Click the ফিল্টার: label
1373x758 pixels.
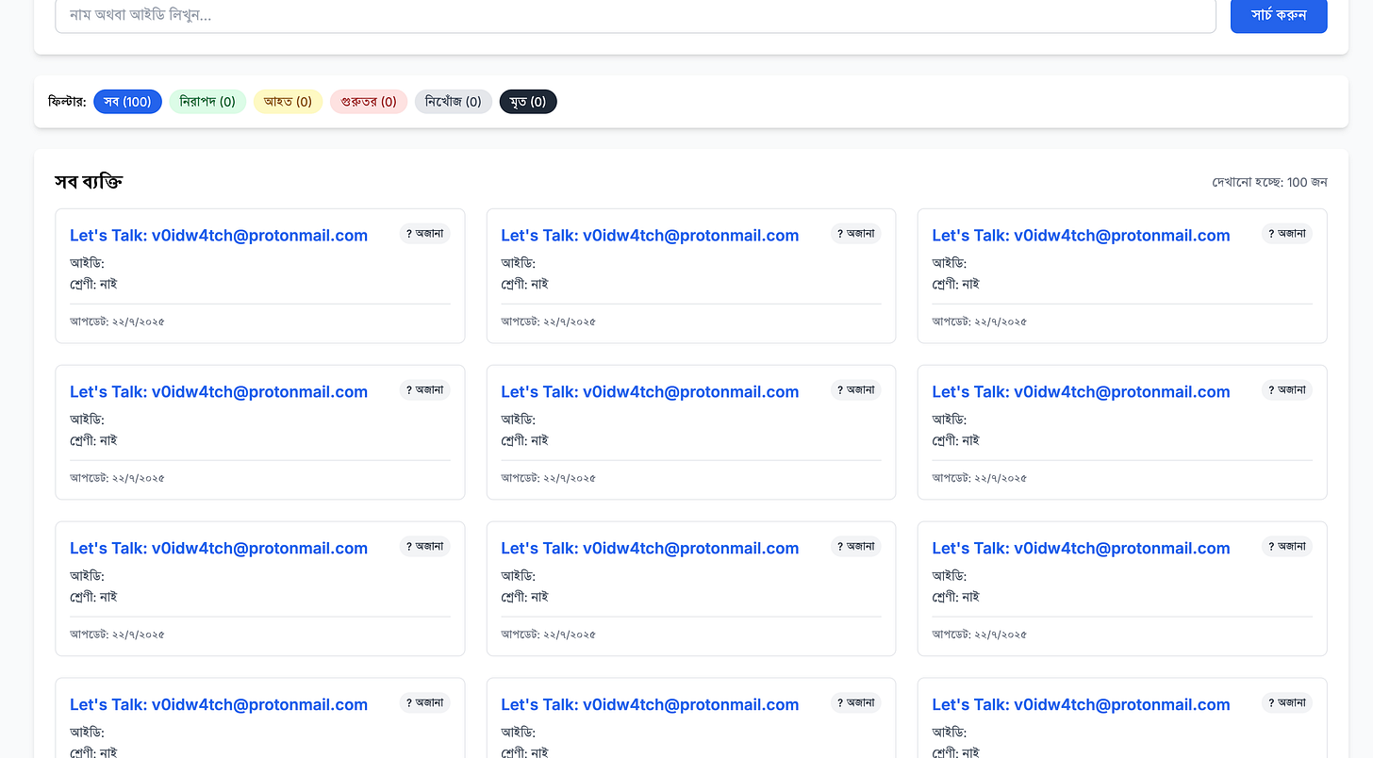point(67,102)
